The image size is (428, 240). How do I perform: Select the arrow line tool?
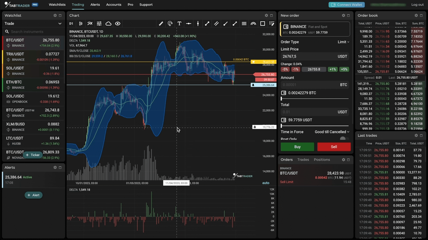[235, 24]
